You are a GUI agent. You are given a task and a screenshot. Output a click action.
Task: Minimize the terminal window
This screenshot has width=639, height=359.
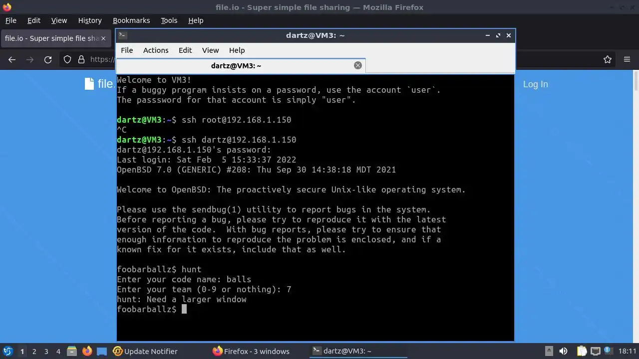click(487, 35)
